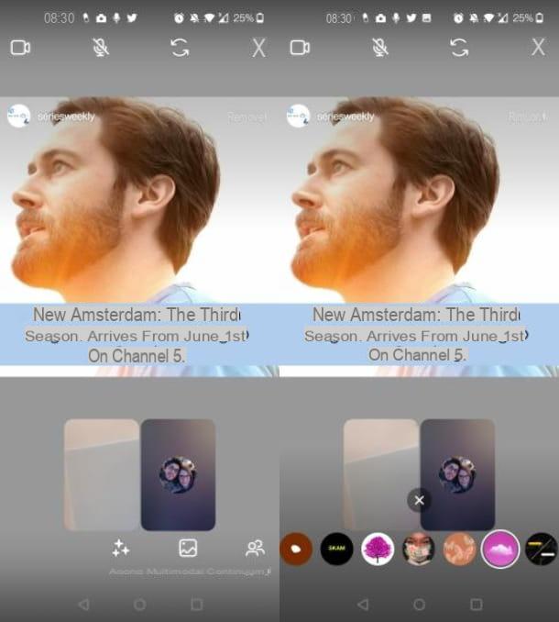Viewport: 559px width, 622px height.
Task: Tap battery 25% indicator in right status bar
Action: [x=528, y=17]
